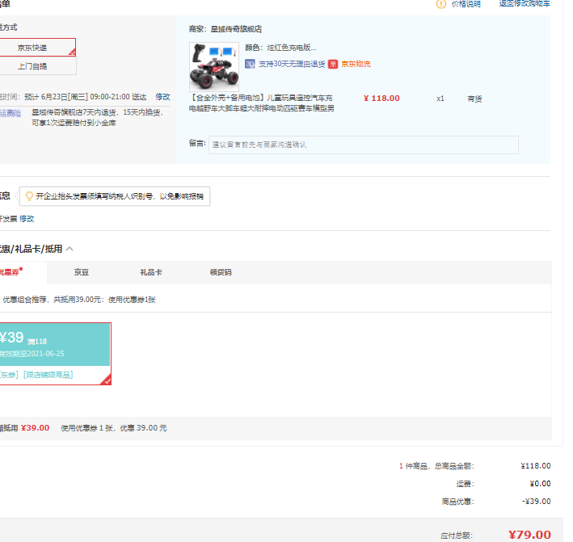
Task: Click the price explanation warning icon
Action: click(441, 4)
